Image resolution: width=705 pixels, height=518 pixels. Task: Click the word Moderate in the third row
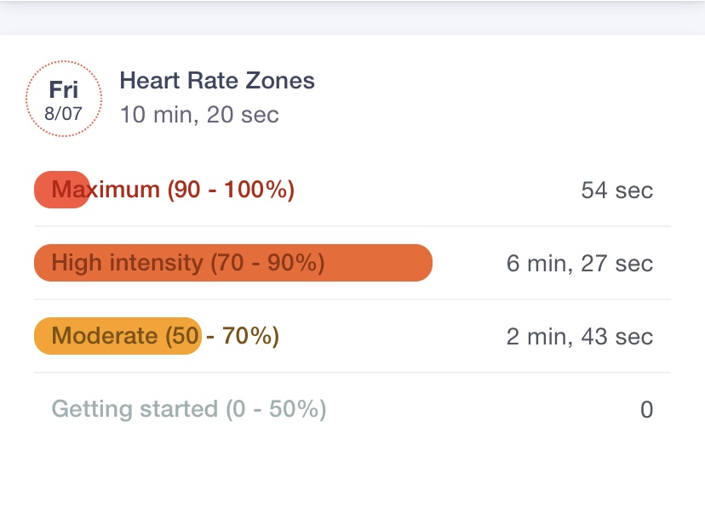point(105,336)
